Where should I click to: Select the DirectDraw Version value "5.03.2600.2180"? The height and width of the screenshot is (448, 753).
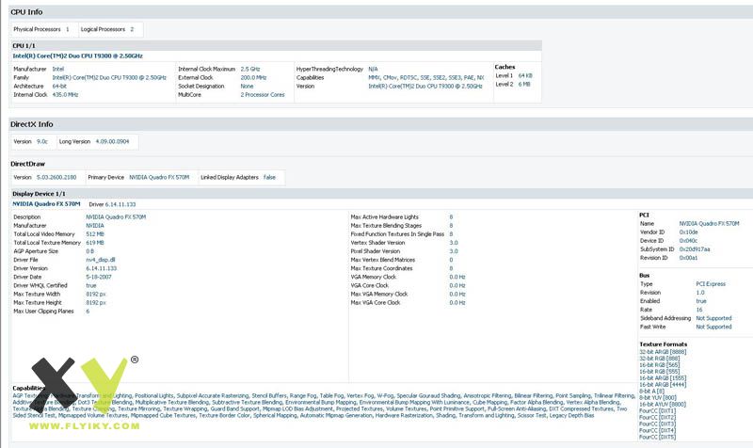[56, 178]
